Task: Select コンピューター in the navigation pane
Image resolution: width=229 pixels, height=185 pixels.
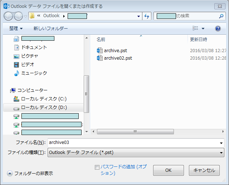Action: point(33,90)
